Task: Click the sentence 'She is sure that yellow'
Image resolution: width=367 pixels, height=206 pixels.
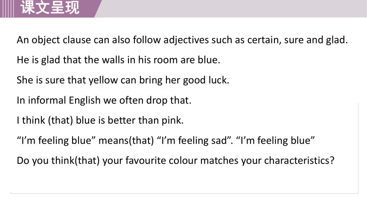Action: pos(123,80)
